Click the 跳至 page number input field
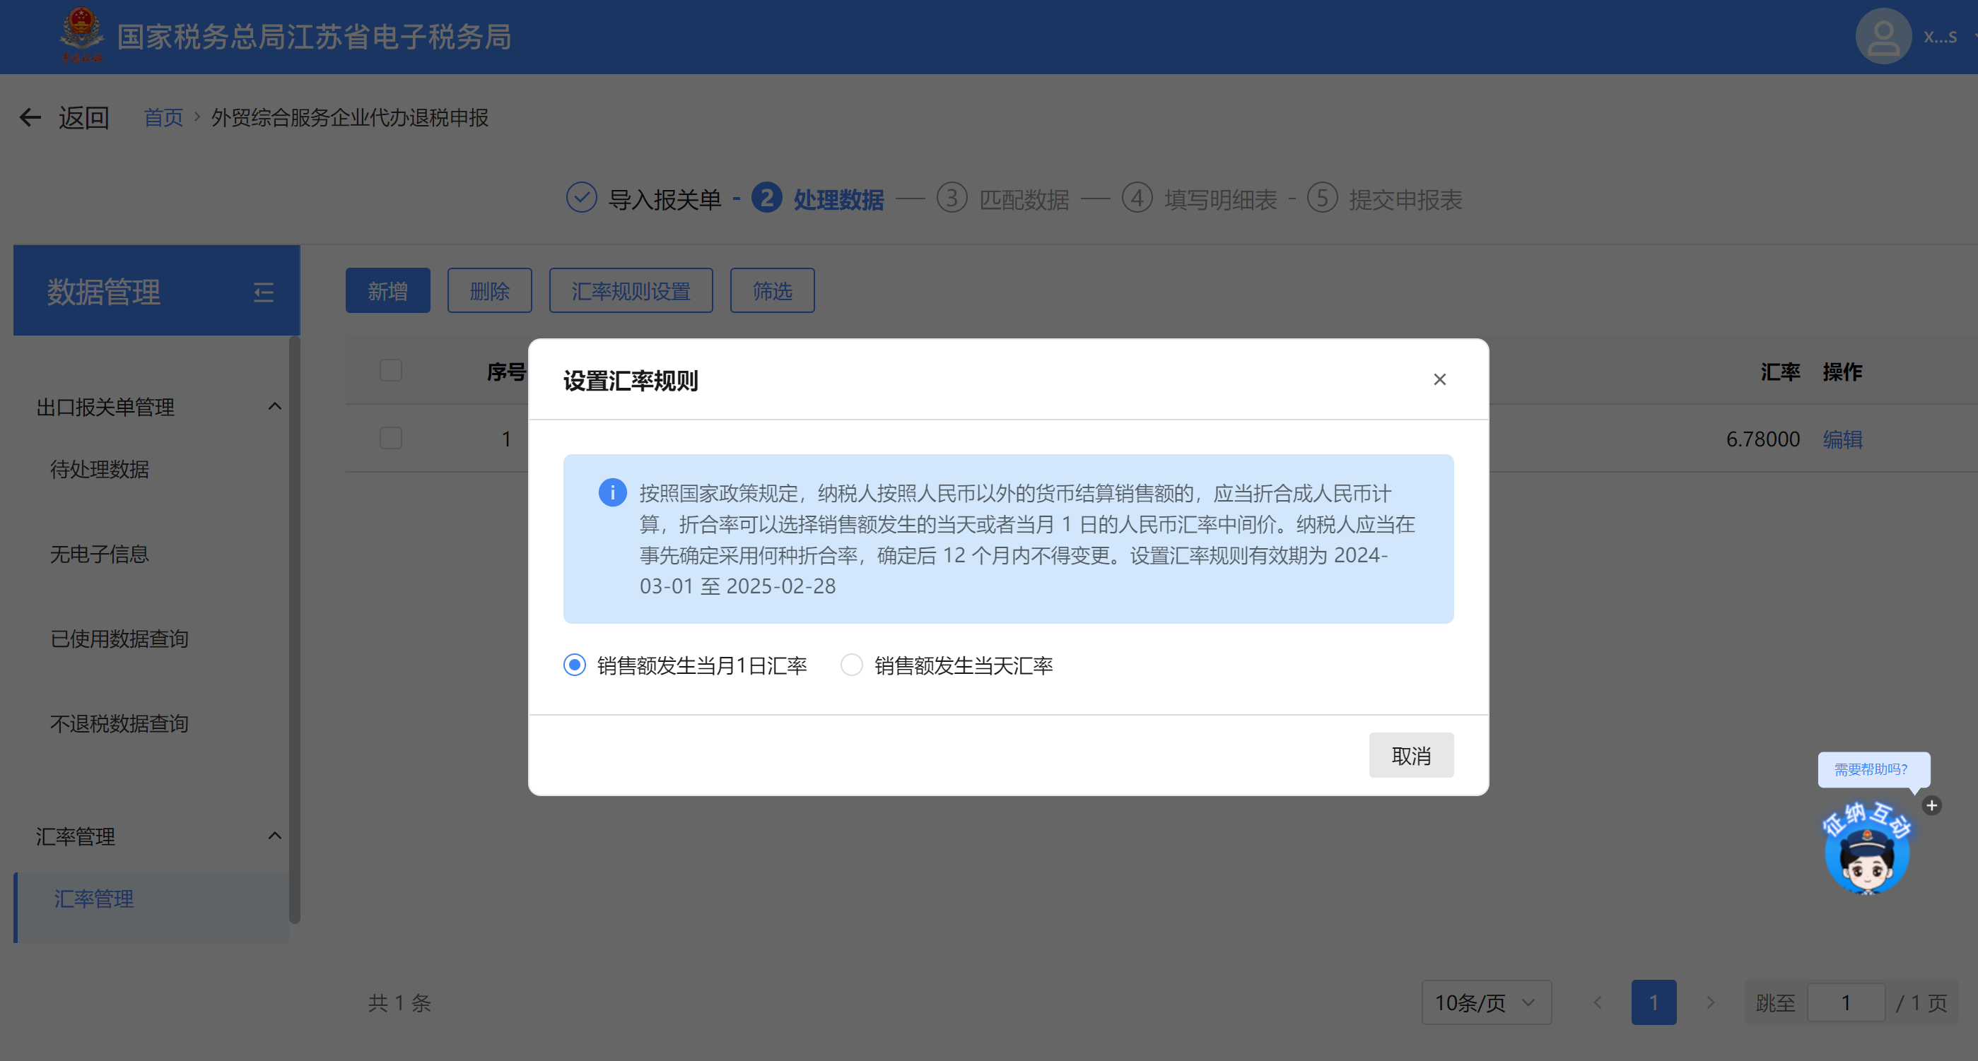Image resolution: width=1978 pixels, height=1061 pixels. pyautogui.click(x=1845, y=1002)
